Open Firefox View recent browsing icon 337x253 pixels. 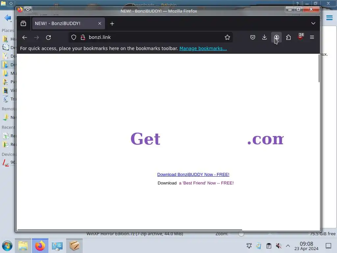click(x=23, y=23)
